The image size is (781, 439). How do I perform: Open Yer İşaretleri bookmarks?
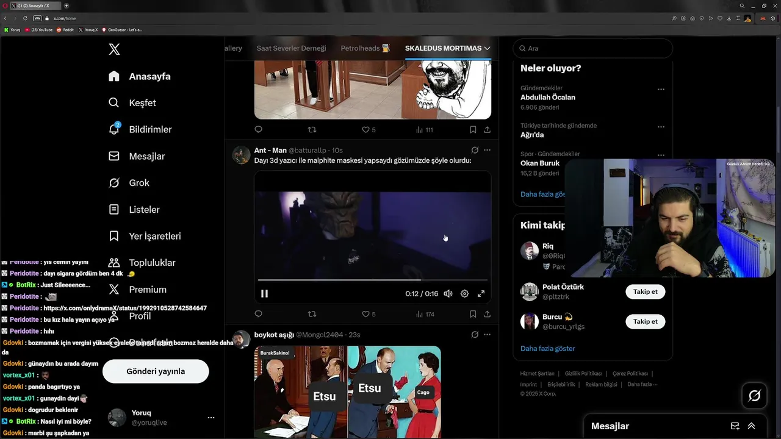pos(144,236)
